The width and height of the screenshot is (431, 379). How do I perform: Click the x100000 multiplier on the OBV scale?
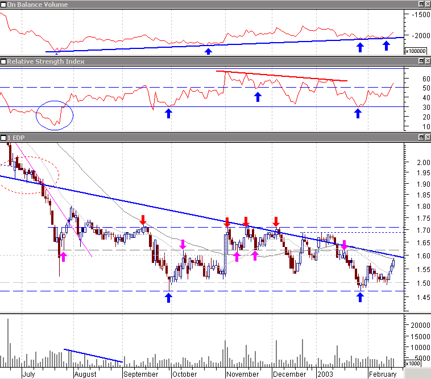click(x=416, y=51)
